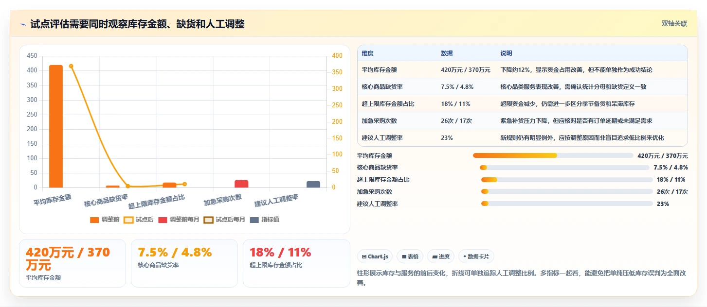Click the red 加急采购次数 bar in chart
707x307 pixels.
(241, 184)
